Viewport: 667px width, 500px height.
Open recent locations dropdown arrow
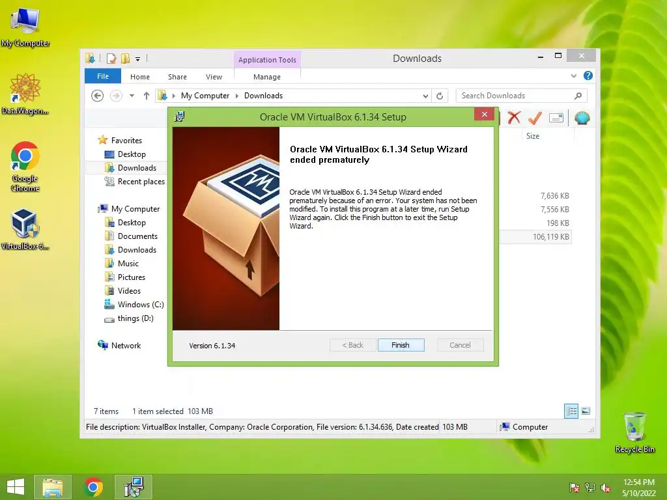132,96
